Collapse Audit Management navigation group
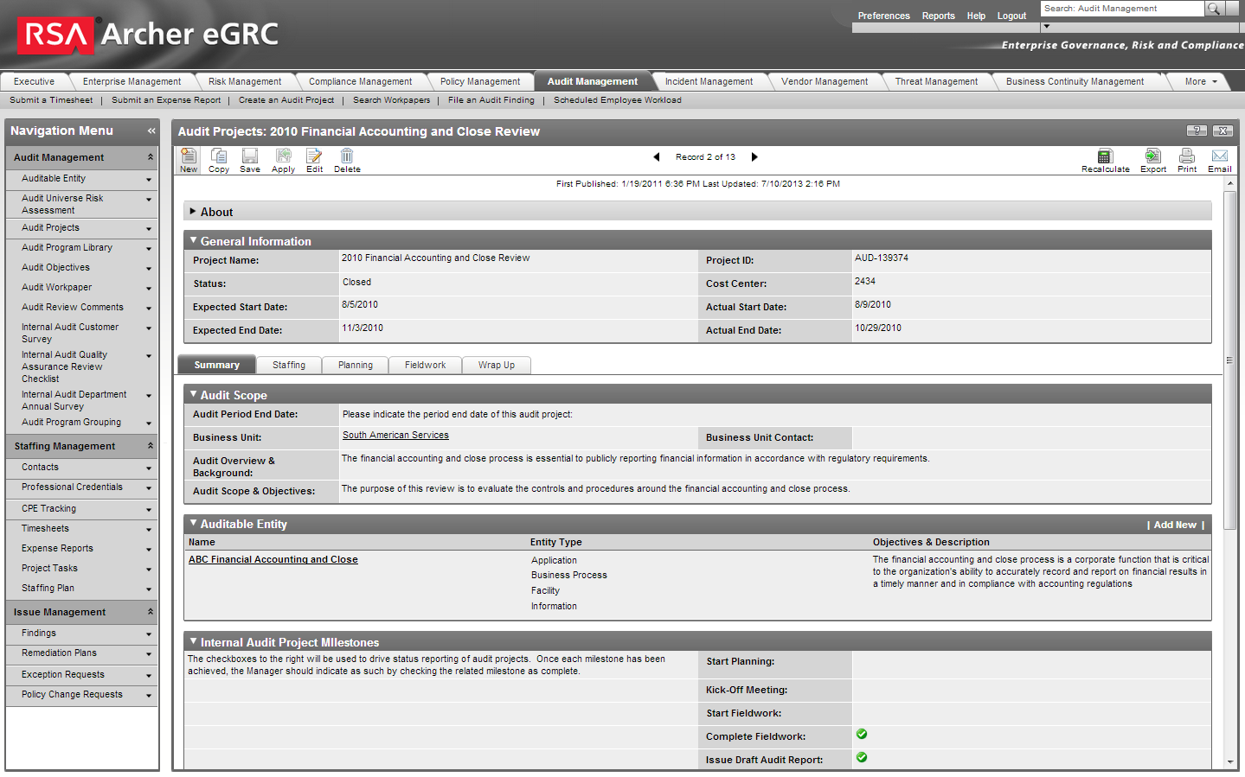The height and width of the screenshot is (777, 1245). pos(151,157)
